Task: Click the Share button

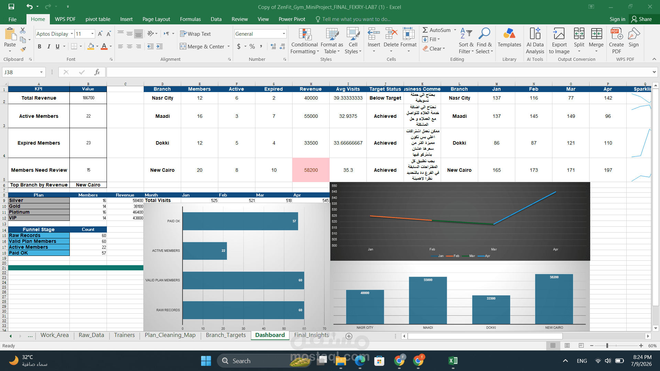Action: tap(642, 19)
